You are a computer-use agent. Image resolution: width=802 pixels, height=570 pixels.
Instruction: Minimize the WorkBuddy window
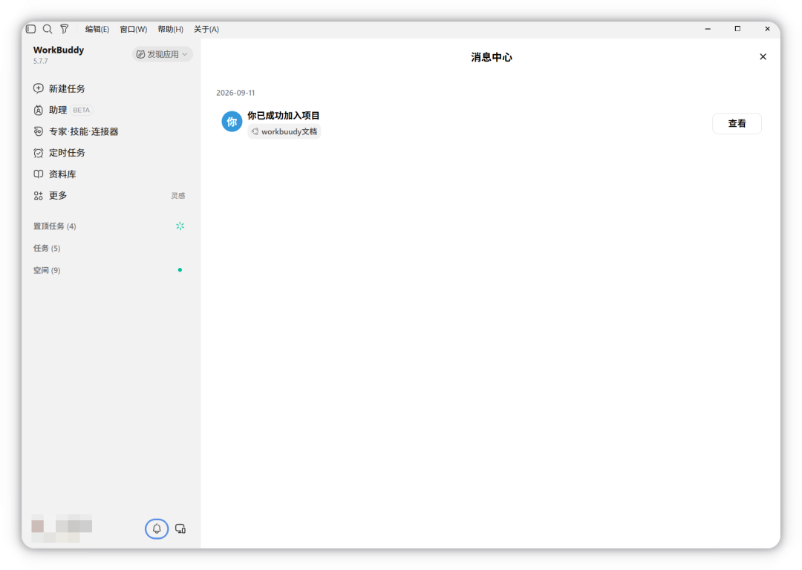[708, 29]
